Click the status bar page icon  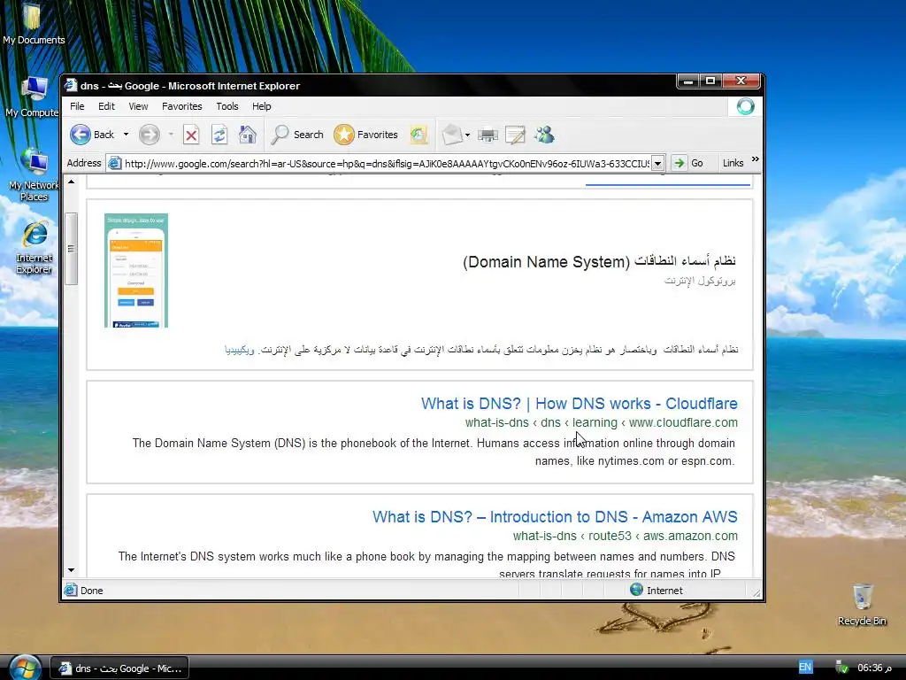[x=71, y=591]
